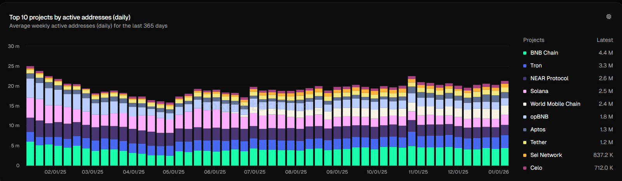622x181 pixels.
Task: Click Celo magenta legend marker
Action: [525, 168]
